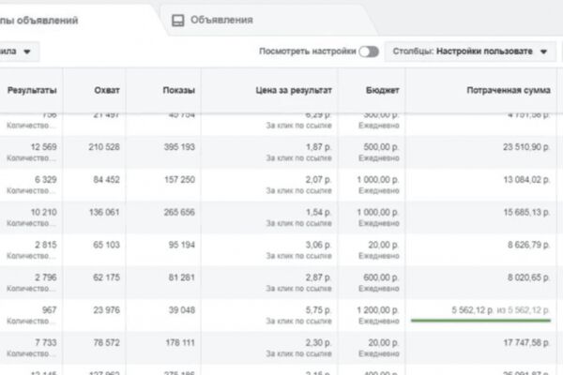Select the 13 084,02 р. spent amount
Image resolution: width=563 pixels, height=375 pixels.
click(526, 179)
